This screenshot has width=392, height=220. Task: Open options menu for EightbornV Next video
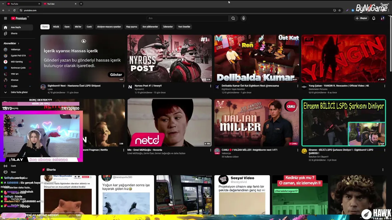click(124, 86)
